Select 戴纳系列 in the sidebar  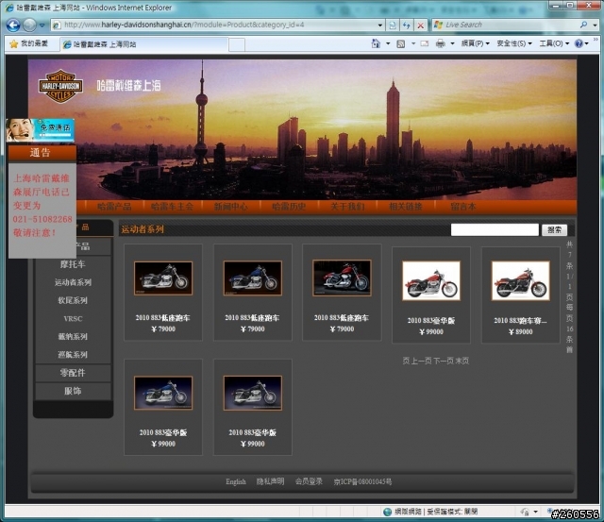click(73, 337)
